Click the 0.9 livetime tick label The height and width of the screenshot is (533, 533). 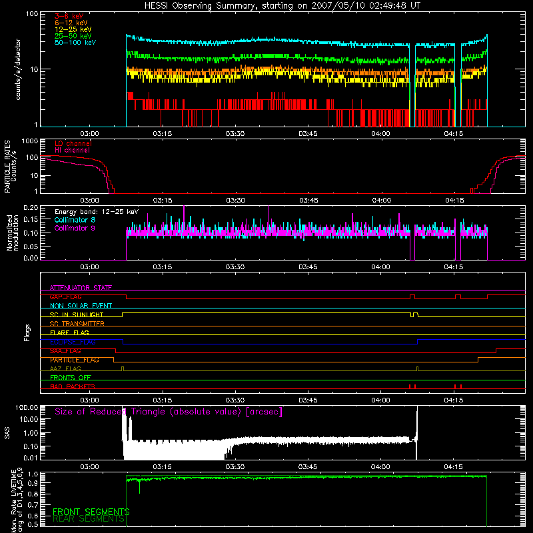[32, 482]
